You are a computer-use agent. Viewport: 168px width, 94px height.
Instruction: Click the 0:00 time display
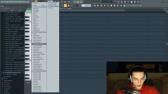coord(78,2)
